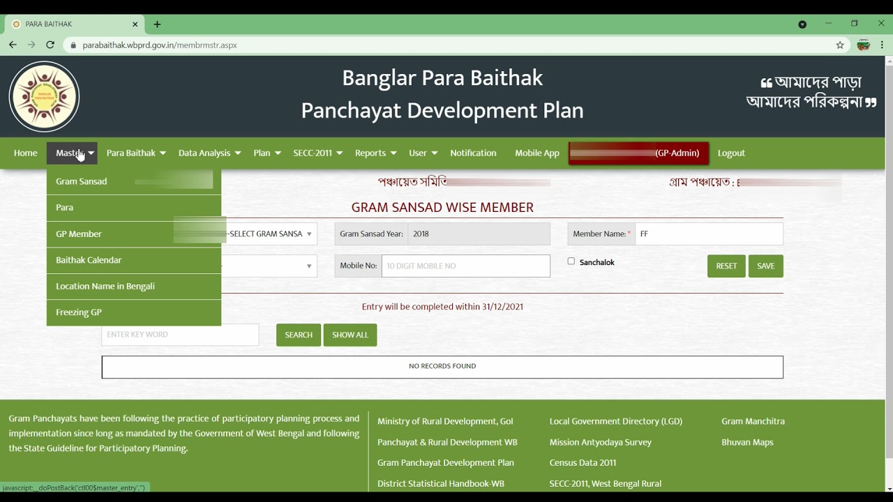
Task: Click the Enter Key Word search box
Action: coord(180,335)
